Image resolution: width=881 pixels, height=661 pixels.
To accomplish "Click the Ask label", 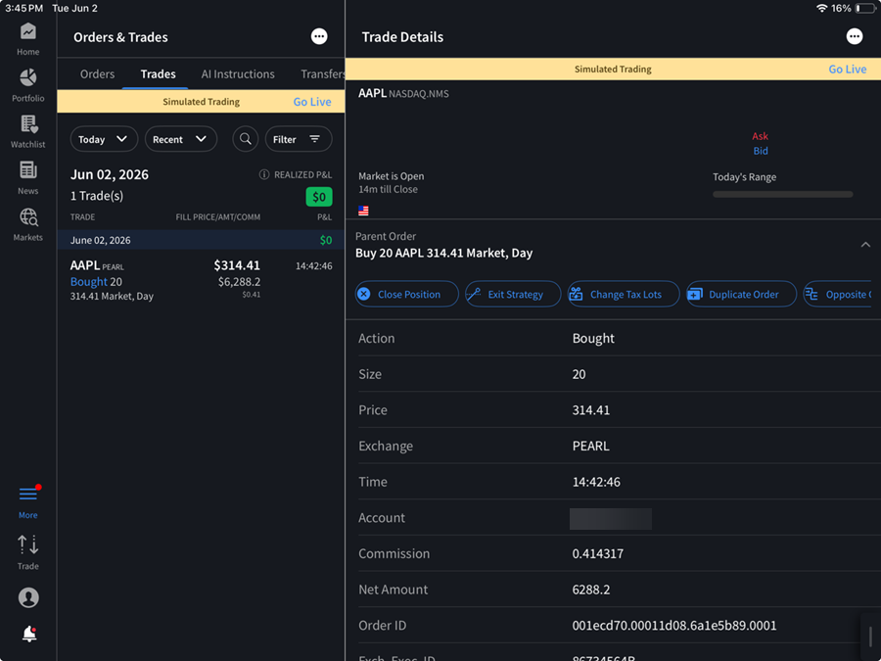I will point(761,136).
